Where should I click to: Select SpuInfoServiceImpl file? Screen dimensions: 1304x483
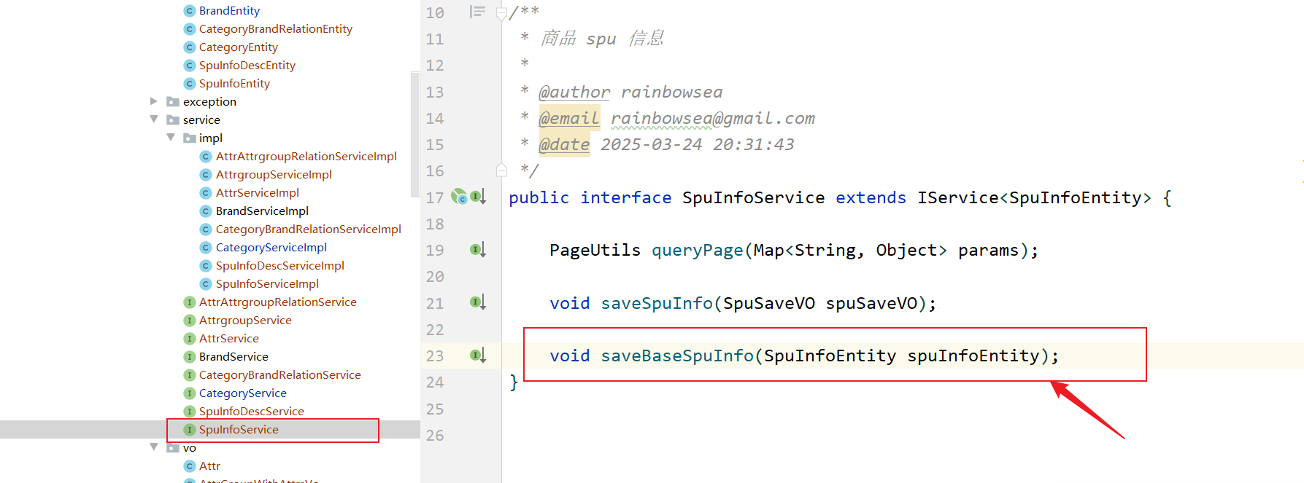[267, 284]
